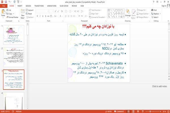Open Align Text dropdown
Viewport: 170px width, 113px height.
[94, 14]
